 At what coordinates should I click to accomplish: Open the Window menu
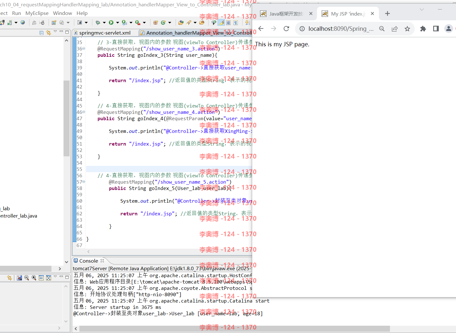pos(63,13)
